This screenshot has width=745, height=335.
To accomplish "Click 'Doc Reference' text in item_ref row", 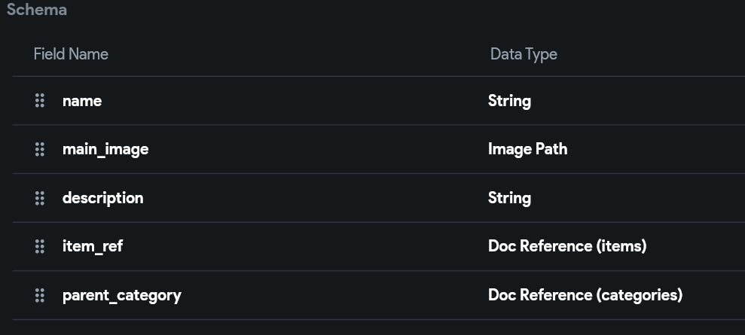I will pyautogui.click(x=539, y=246).
